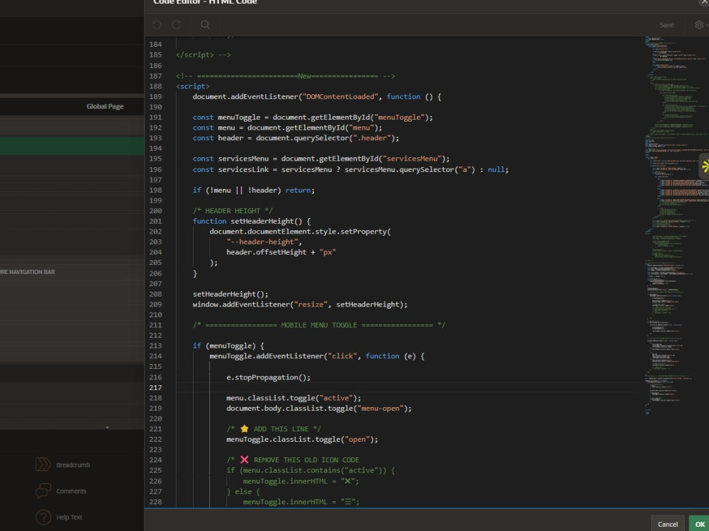This screenshot has width=709, height=531.
Task: Click the const servicesLink declaration line
Action: 350,170
